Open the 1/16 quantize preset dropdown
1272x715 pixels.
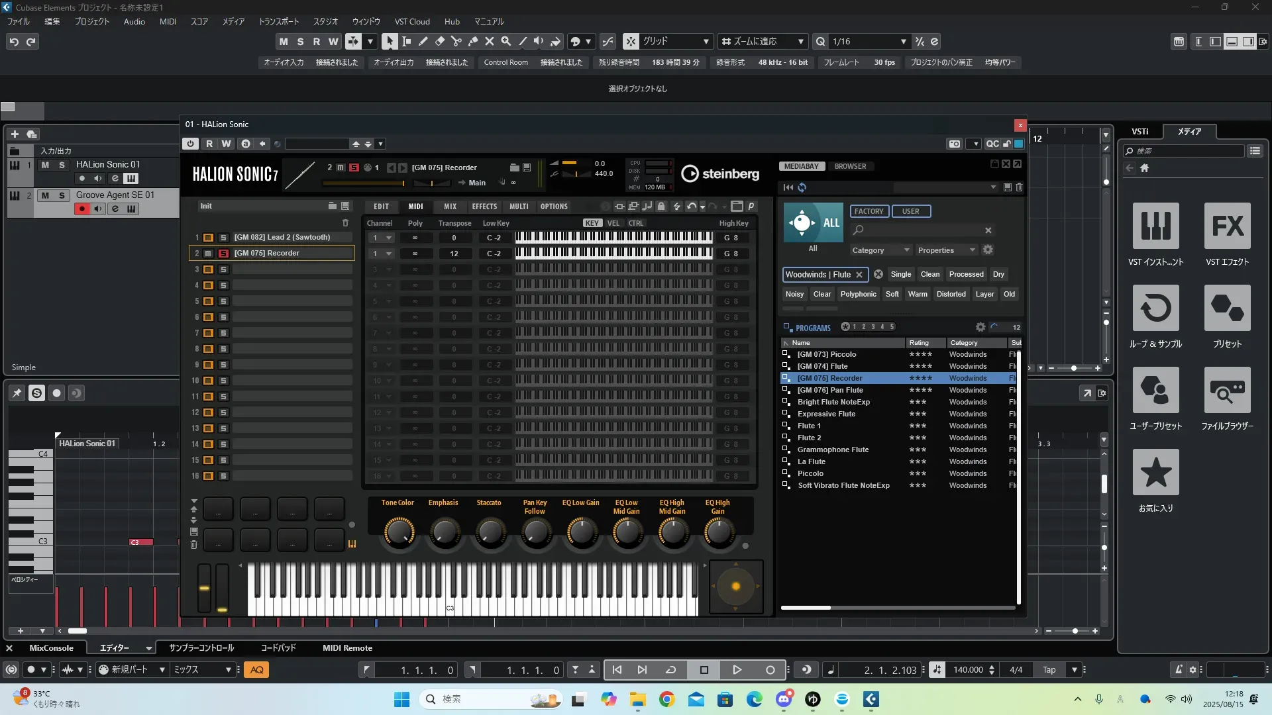[903, 42]
